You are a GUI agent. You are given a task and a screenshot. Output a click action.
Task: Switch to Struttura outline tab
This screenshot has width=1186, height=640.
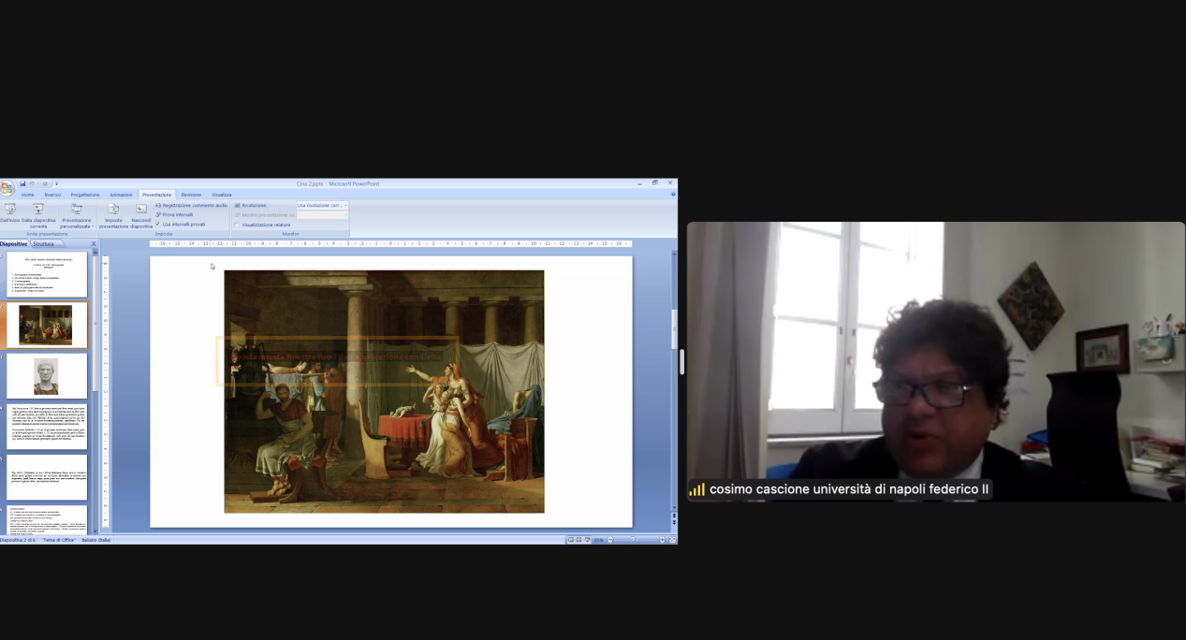[43, 243]
